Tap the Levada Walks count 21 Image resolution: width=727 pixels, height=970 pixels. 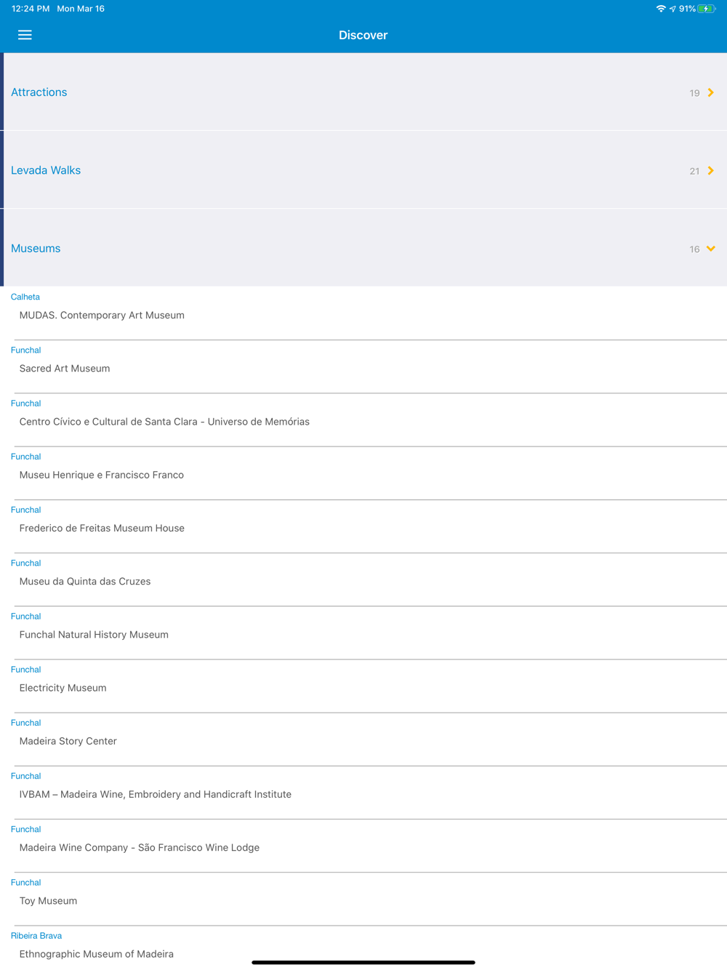click(x=694, y=171)
